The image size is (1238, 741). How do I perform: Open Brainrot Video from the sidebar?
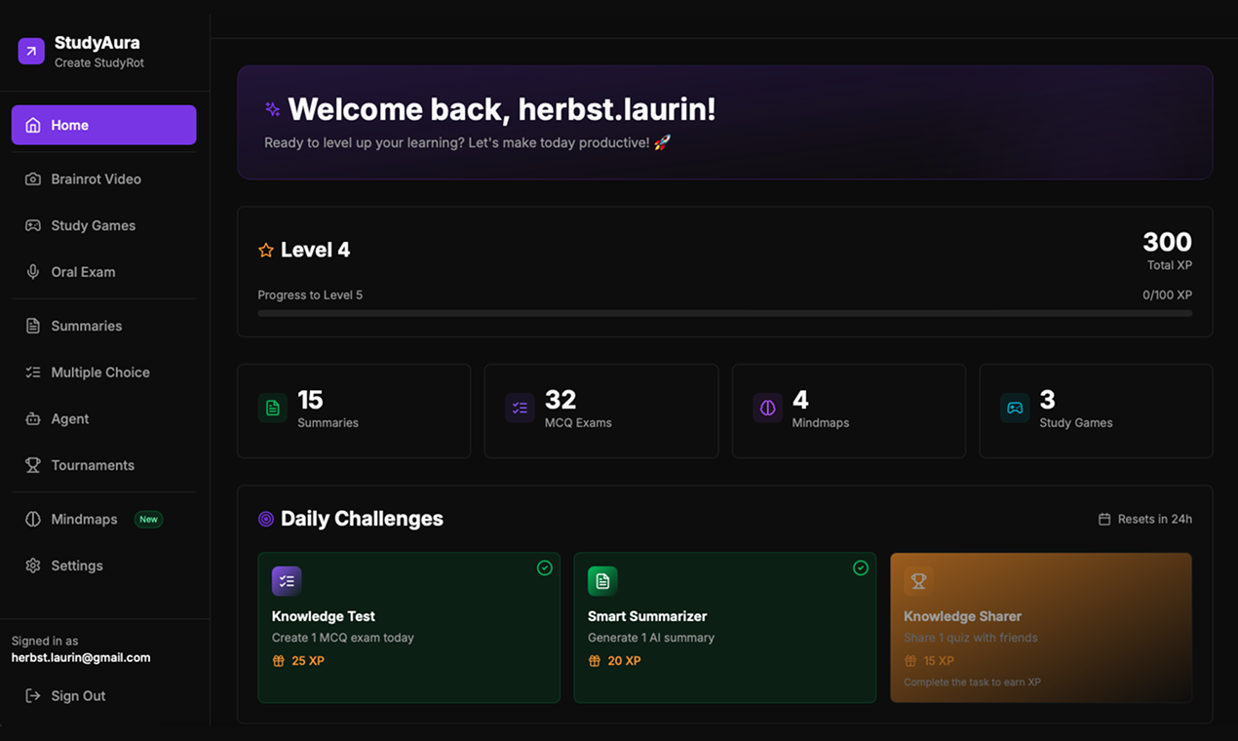pos(96,179)
